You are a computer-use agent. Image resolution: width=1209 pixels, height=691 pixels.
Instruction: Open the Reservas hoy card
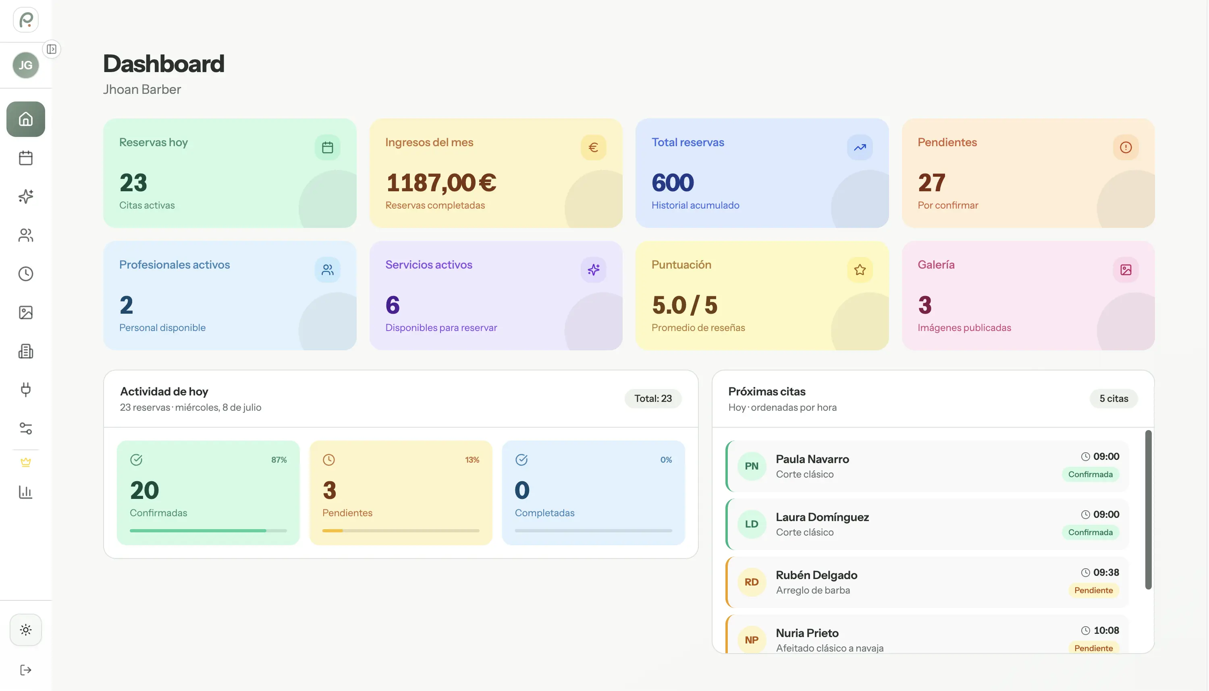(230, 173)
